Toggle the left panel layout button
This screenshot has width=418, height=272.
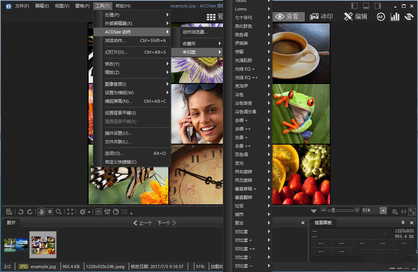point(354,6)
